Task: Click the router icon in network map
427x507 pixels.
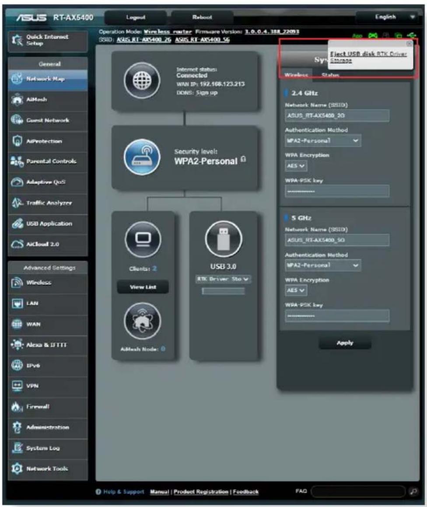Action: coord(142,157)
